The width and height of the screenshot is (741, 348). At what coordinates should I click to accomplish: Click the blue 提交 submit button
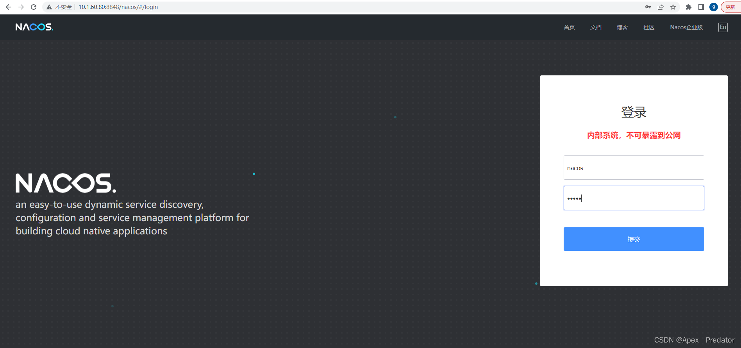pyautogui.click(x=634, y=239)
